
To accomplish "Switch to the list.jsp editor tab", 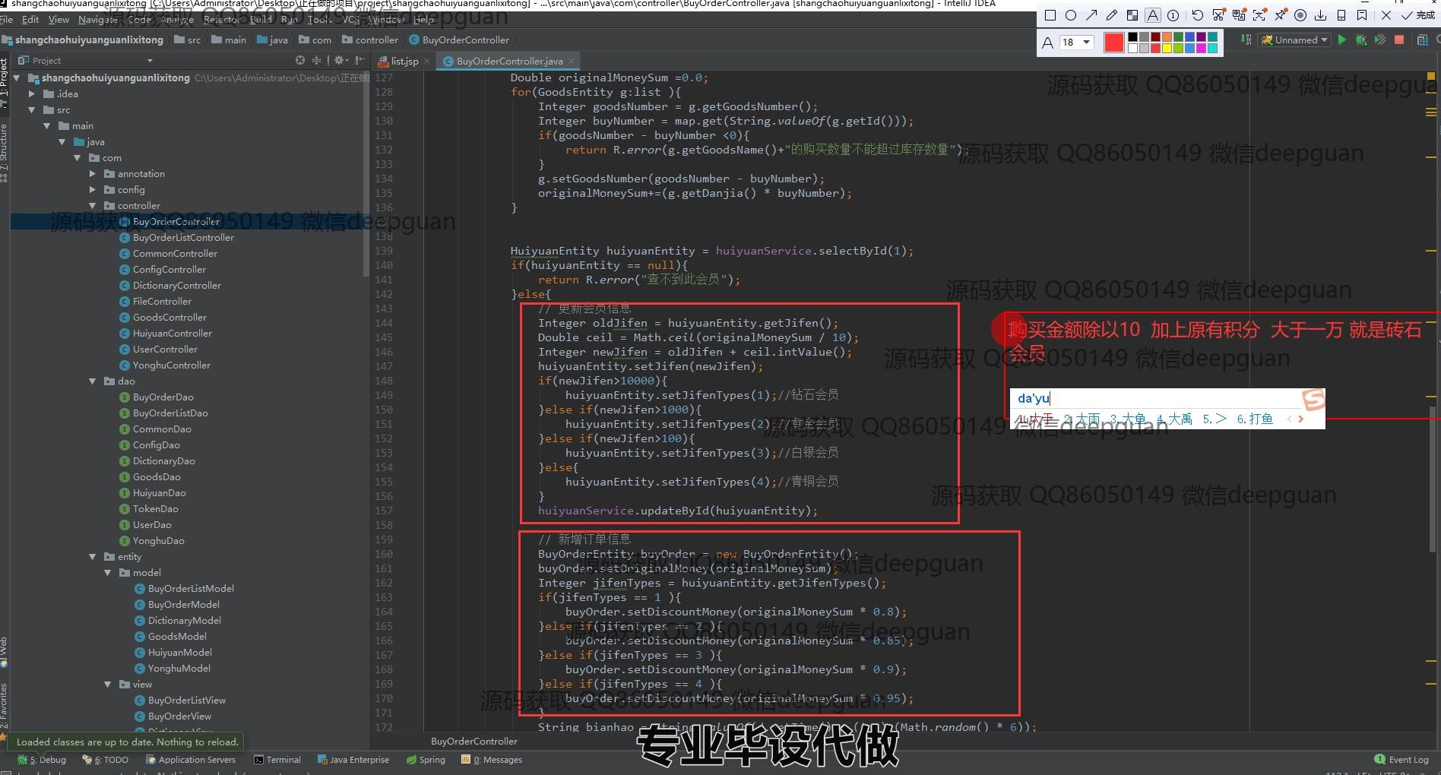I will tap(404, 61).
